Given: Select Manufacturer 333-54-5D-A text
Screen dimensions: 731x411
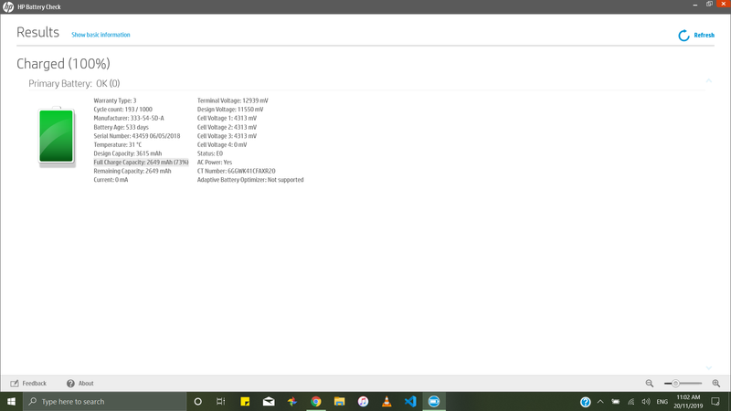Looking at the screenshot, I should tap(129, 119).
